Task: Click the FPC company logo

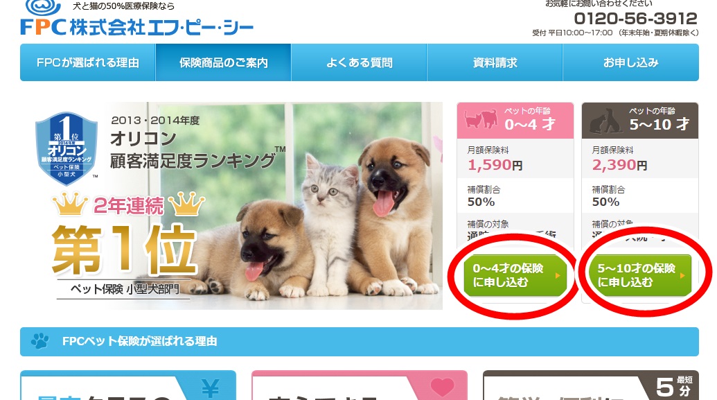Action: pyautogui.click(x=136, y=19)
